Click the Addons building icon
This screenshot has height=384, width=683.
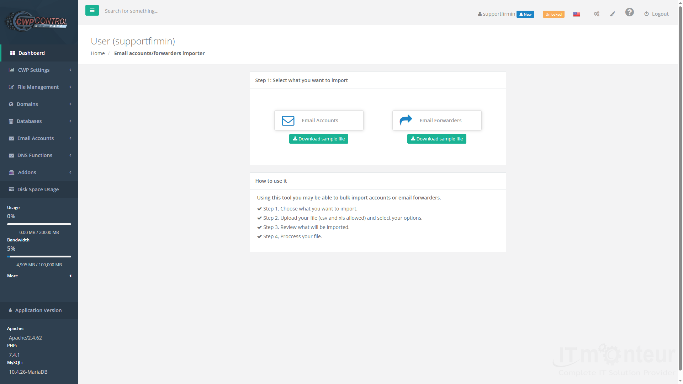pyautogui.click(x=12, y=172)
